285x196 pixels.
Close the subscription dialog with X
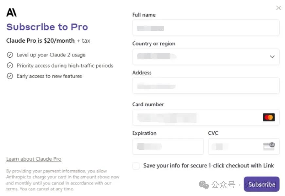point(279,8)
